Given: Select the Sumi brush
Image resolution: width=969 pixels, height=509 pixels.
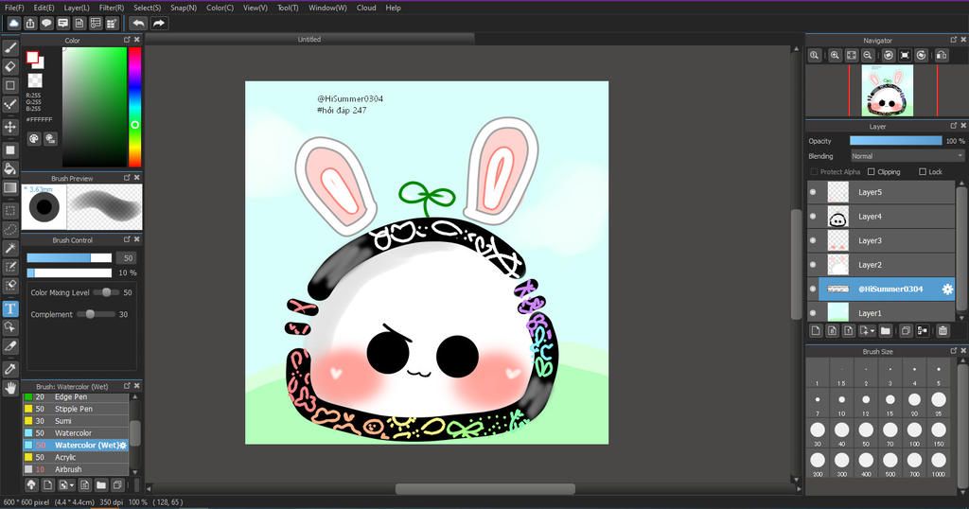Looking at the screenshot, I should [x=76, y=421].
